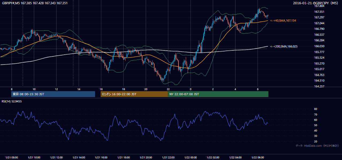Click the 1/22 06:00 time label
The height and width of the screenshot is (160, 342).
click(258, 158)
